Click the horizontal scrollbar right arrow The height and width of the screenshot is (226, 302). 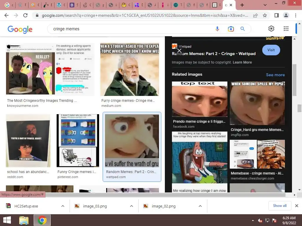(294, 195)
